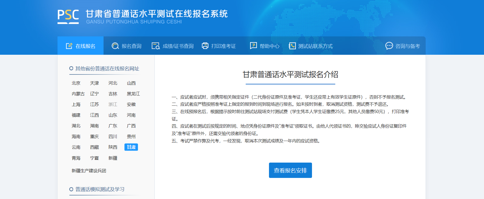This screenshot has width=484, height=199.
Task: Select the 云南 province link
Action: point(76,147)
